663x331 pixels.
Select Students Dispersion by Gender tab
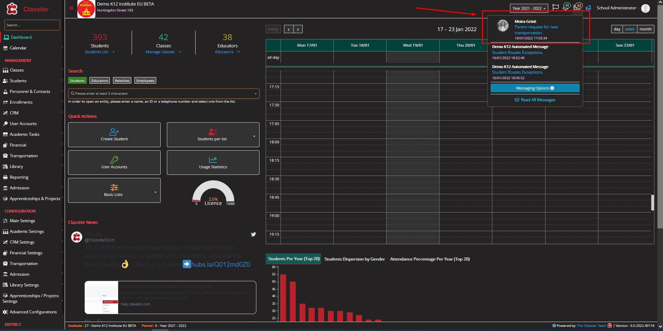coord(354,259)
